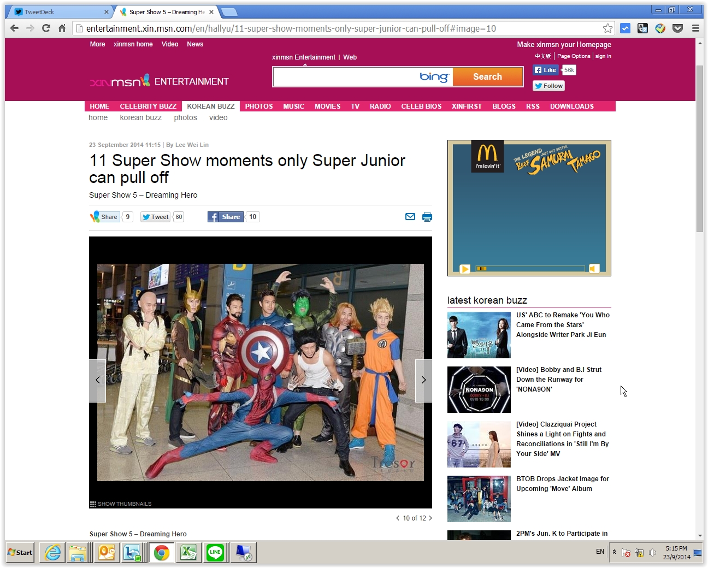The width and height of the screenshot is (708, 568).
Task: Click the address bar URL
Action: tap(291, 28)
